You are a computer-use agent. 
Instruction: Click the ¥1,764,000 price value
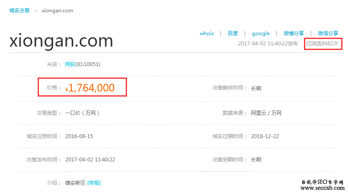(x=91, y=88)
